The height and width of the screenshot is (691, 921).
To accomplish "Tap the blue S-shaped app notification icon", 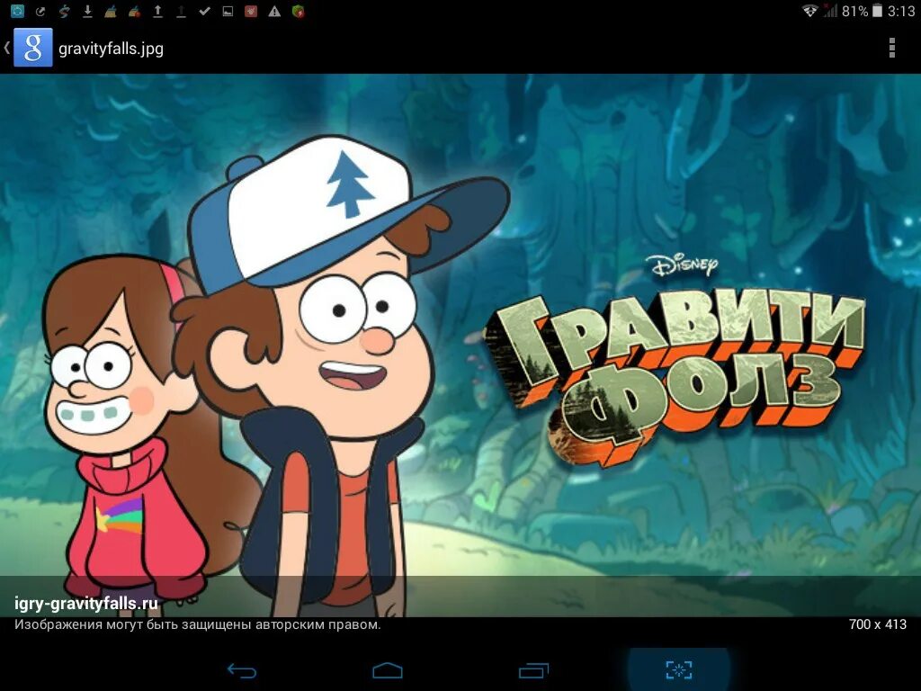I will tap(64, 11).
